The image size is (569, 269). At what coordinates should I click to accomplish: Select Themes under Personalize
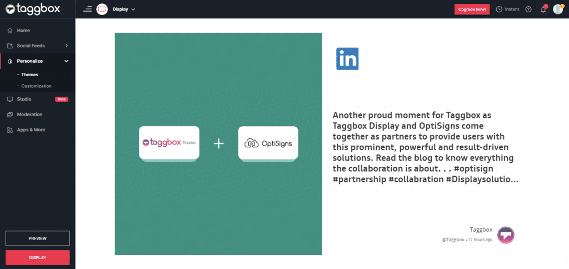coord(29,74)
